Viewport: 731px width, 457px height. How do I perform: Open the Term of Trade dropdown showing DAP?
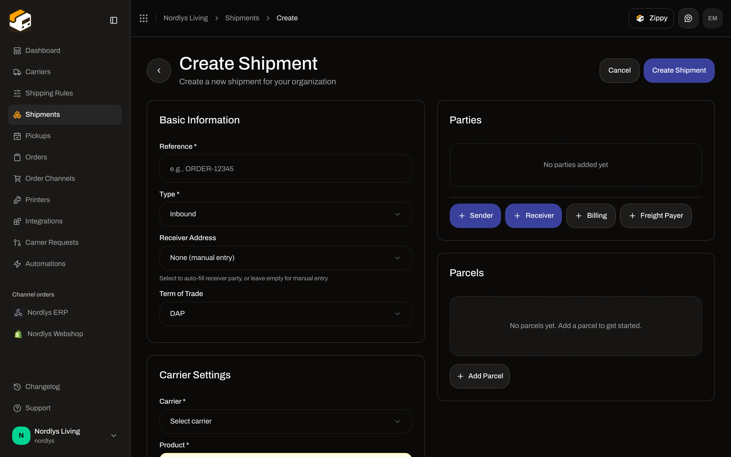286,314
